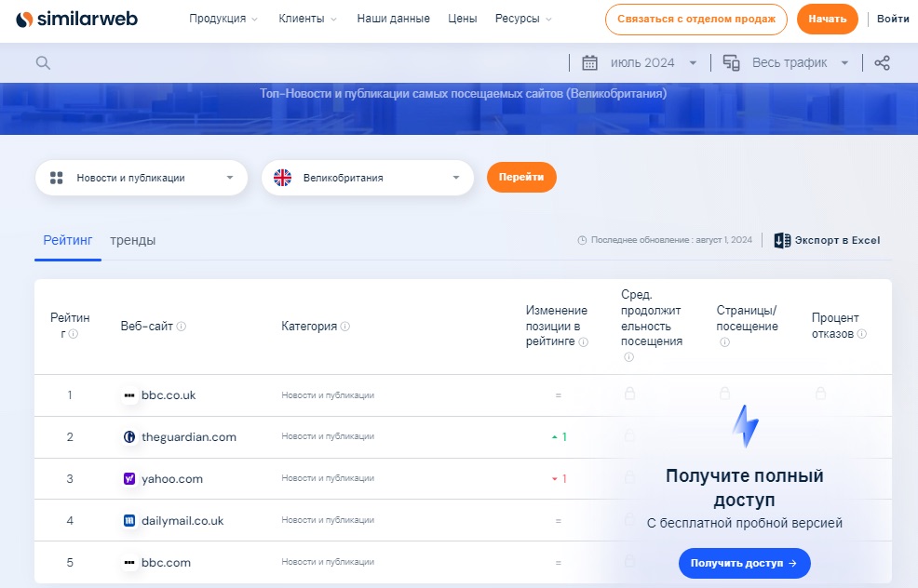This screenshot has height=588, width=918.
Task: Click info icon next to Изменение позиции в рейтинге
Action: pos(583,342)
